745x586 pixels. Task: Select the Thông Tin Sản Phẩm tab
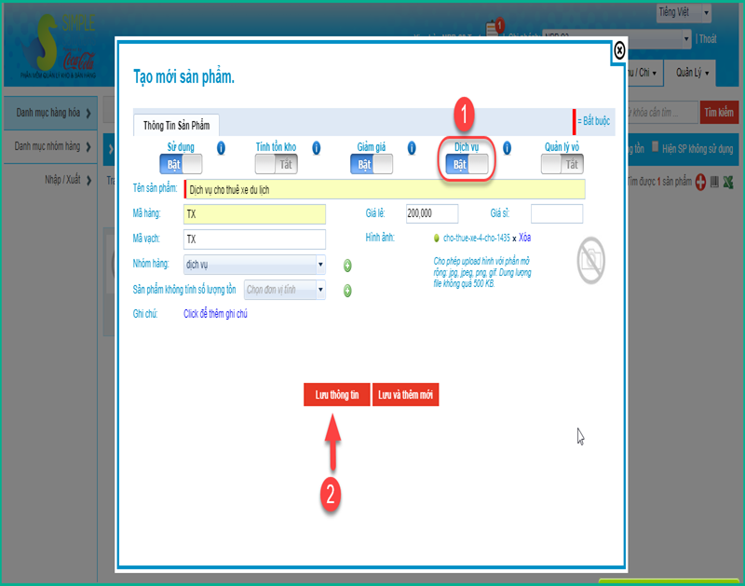[177, 126]
